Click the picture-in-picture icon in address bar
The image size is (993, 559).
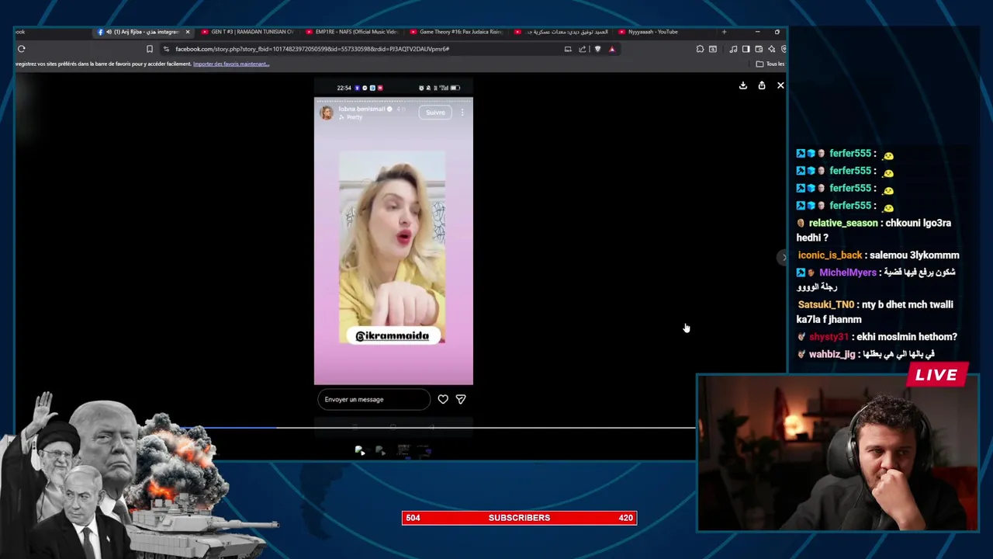click(568, 49)
